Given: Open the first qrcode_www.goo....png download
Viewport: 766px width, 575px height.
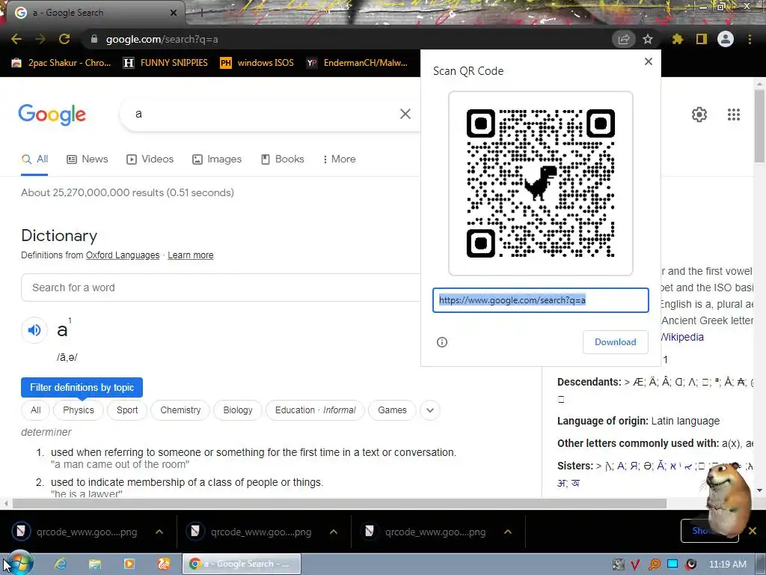Looking at the screenshot, I should (x=76, y=532).
